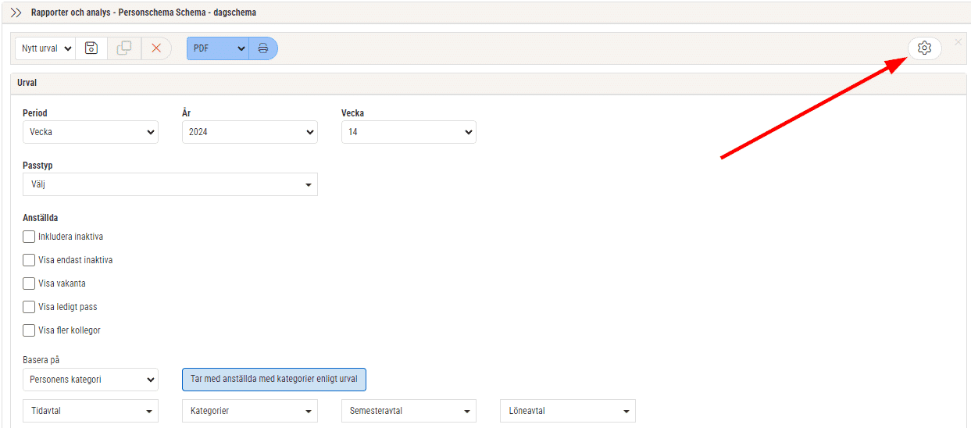
Task: Click the copy selection icon
Action: click(x=124, y=48)
